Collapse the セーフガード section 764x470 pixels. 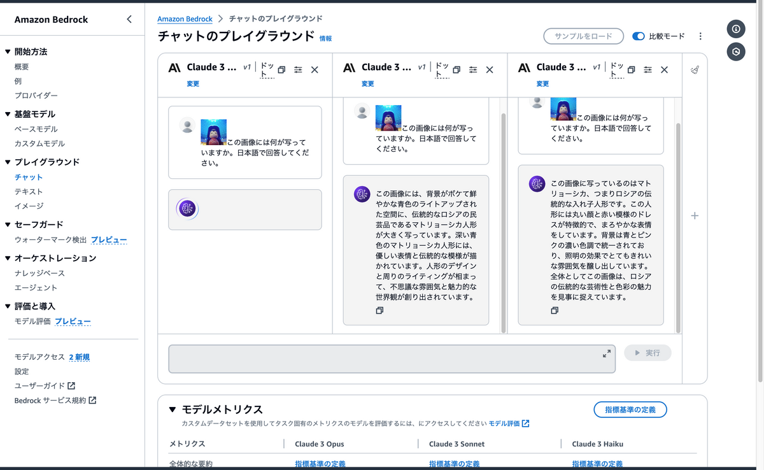click(8, 224)
